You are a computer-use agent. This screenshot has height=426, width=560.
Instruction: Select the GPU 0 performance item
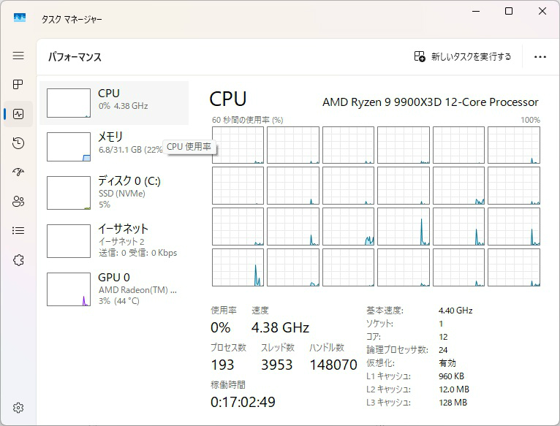pos(115,289)
